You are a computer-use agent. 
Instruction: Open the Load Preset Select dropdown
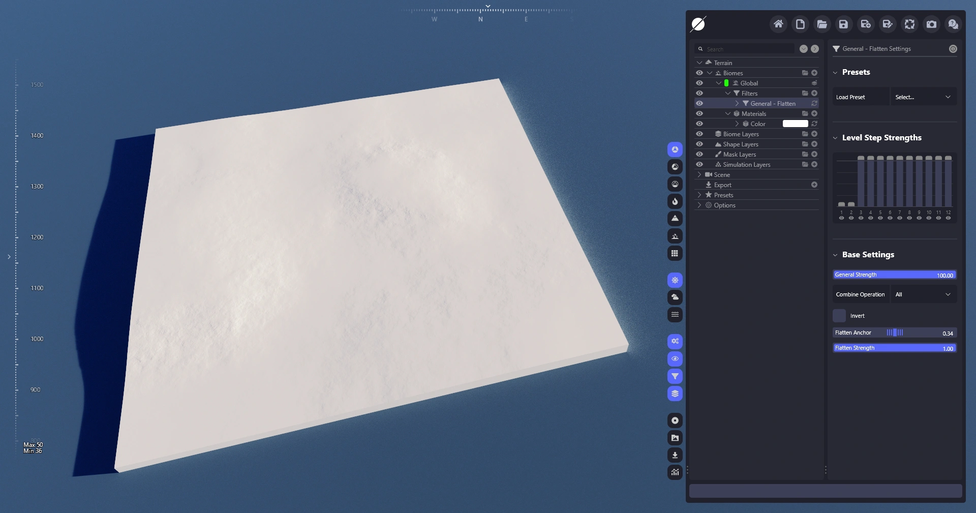pos(923,97)
